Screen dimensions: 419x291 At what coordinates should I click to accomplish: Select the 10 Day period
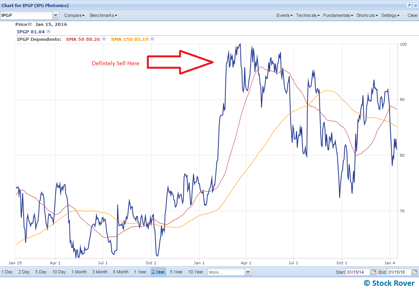point(59,272)
